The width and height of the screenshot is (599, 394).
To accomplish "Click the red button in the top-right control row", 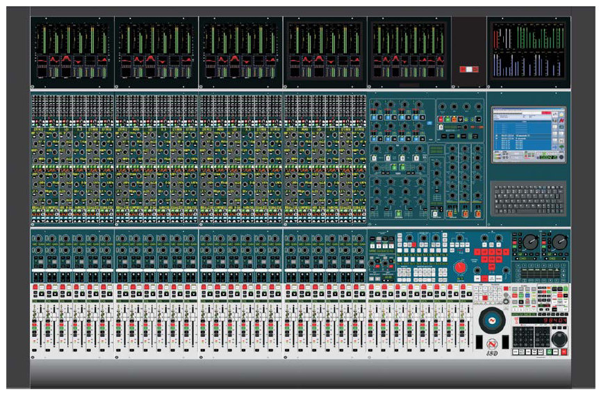I will [x=441, y=120].
